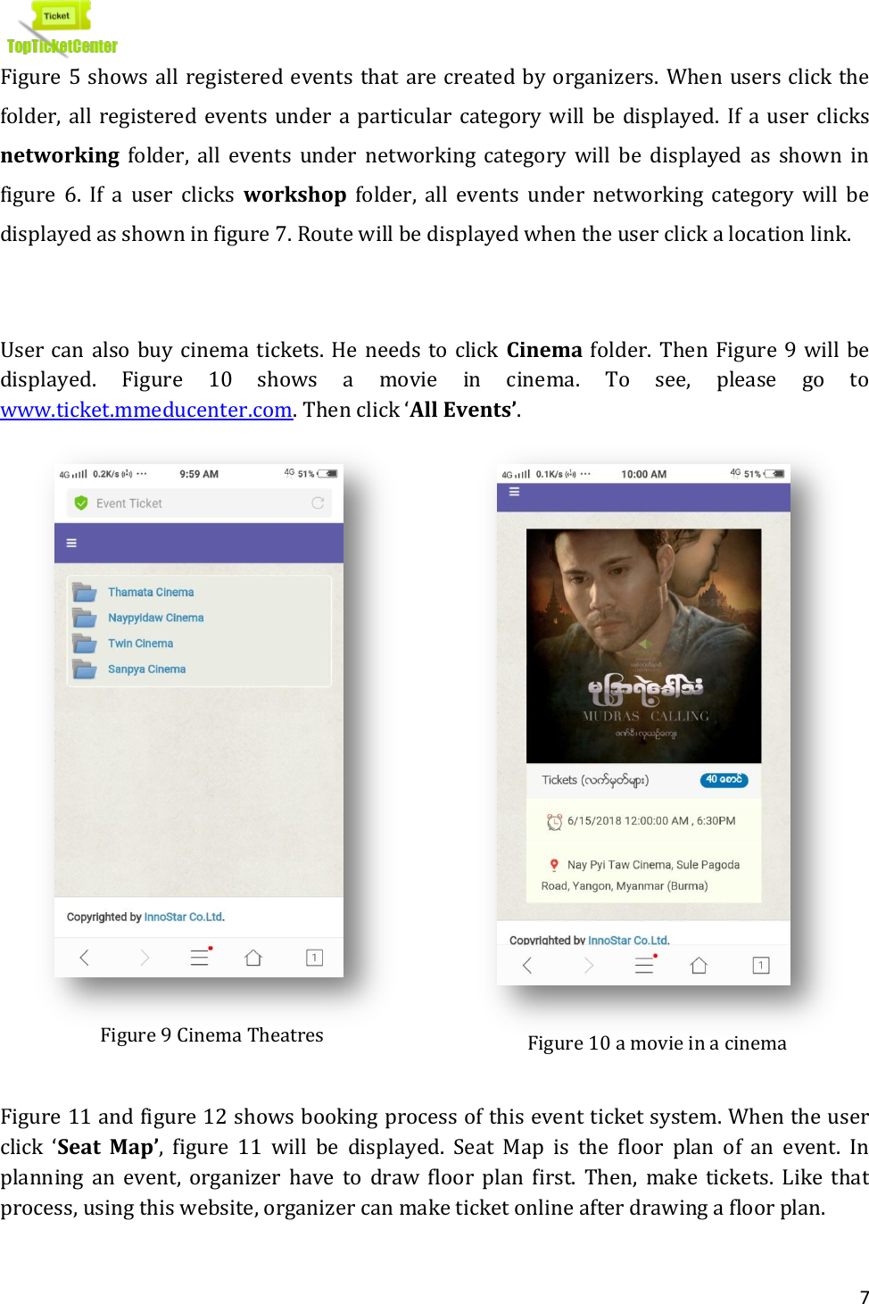
Task: Click the green shield security icon
Action: tap(81, 503)
